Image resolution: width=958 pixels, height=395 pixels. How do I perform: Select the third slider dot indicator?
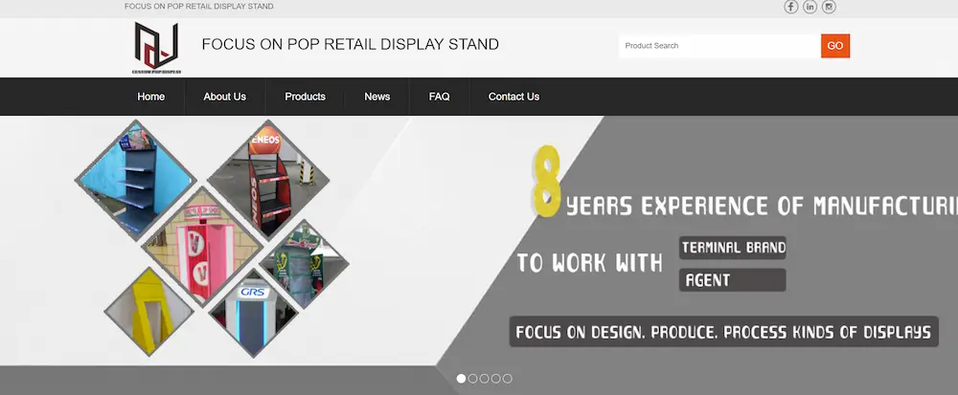[485, 379]
